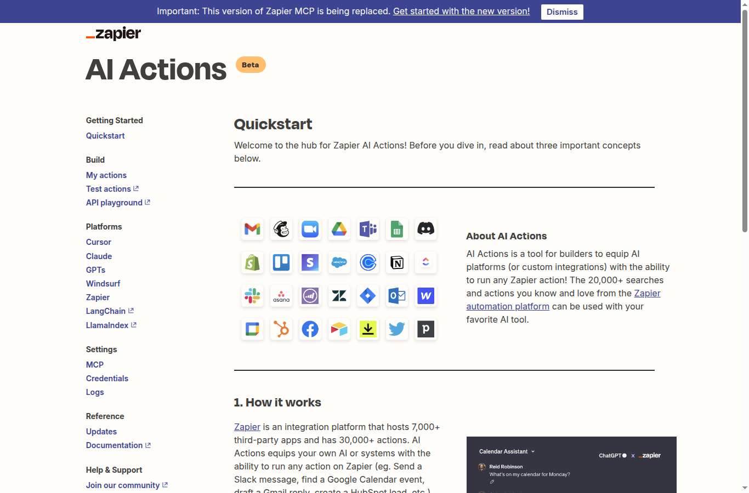The image size is (749, 493).
Task: Dismiss the MCP replacement banner
Action: pos(561,12)
